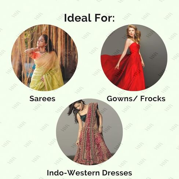Select the "Sarees" label

tap(42, 99)
